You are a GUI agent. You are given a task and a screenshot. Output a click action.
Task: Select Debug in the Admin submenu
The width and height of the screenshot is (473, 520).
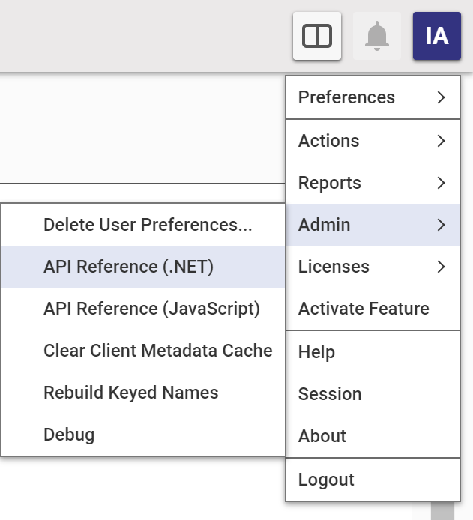pos(69,435)
